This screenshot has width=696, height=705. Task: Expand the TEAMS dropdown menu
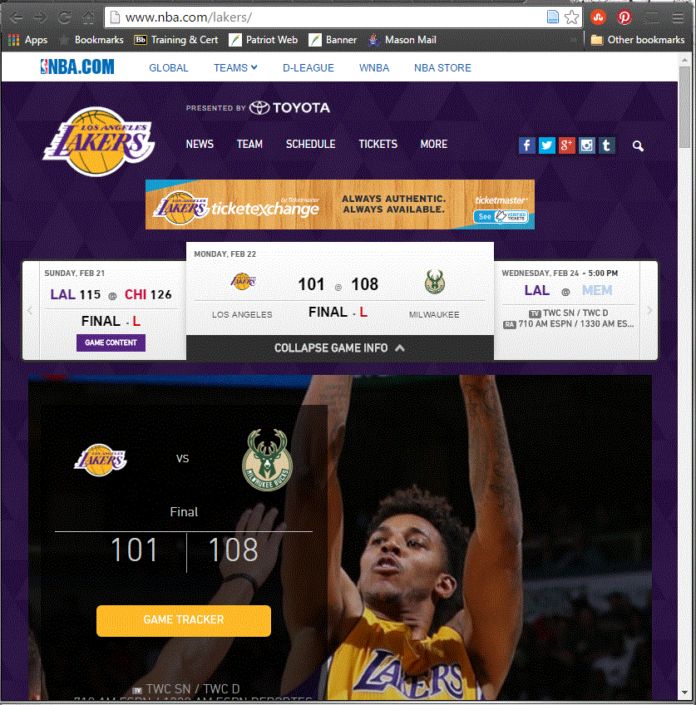(x=235, y=68)
